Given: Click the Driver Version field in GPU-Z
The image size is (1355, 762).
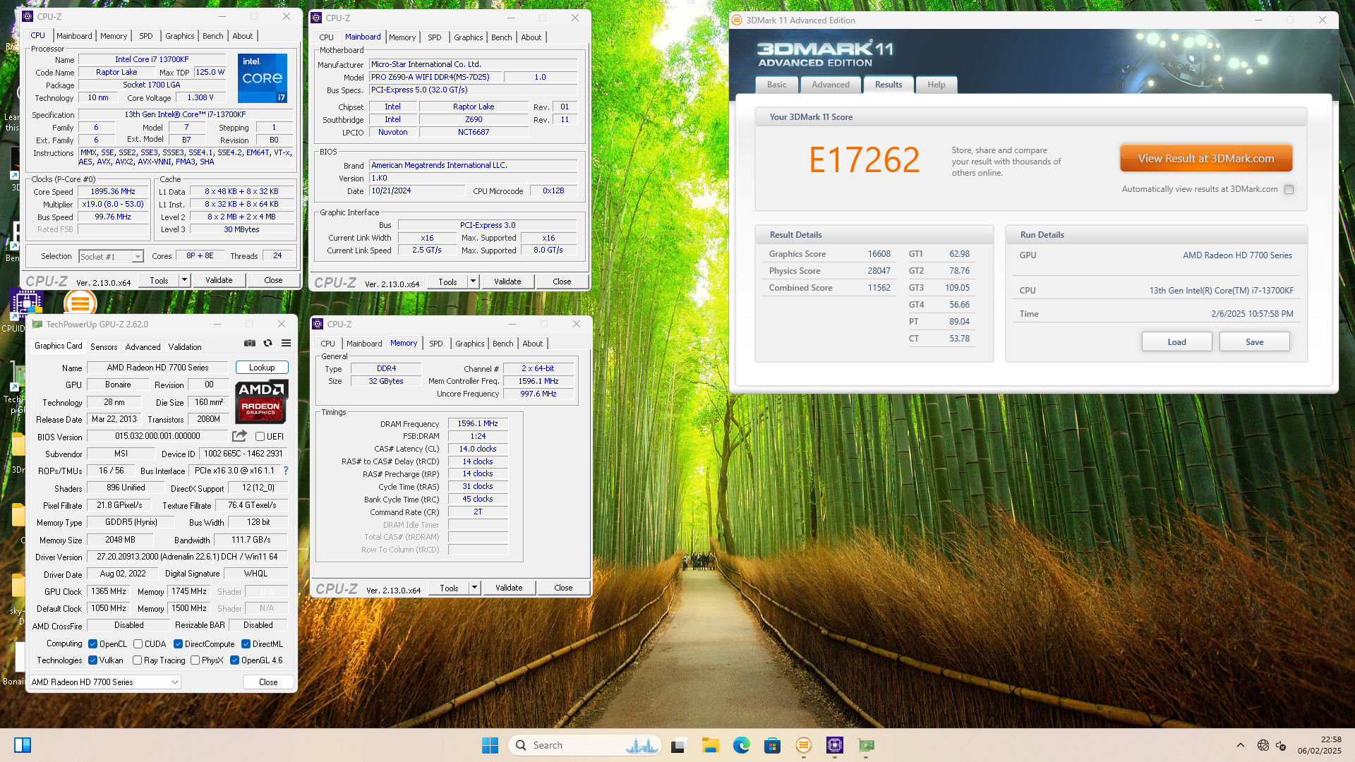Looking at the screenshot, I should (187, 557).
